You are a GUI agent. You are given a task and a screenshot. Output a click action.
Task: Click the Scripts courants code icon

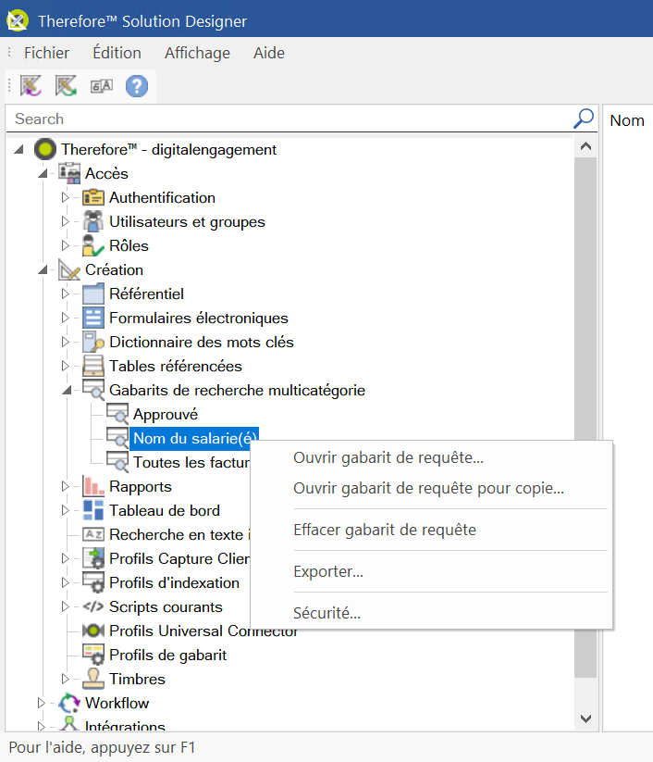point(93,606)
